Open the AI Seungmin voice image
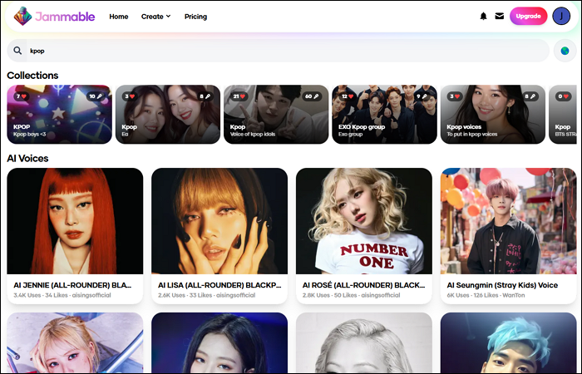582x374 pixels. pyautogui.click(x=509, y=221)
